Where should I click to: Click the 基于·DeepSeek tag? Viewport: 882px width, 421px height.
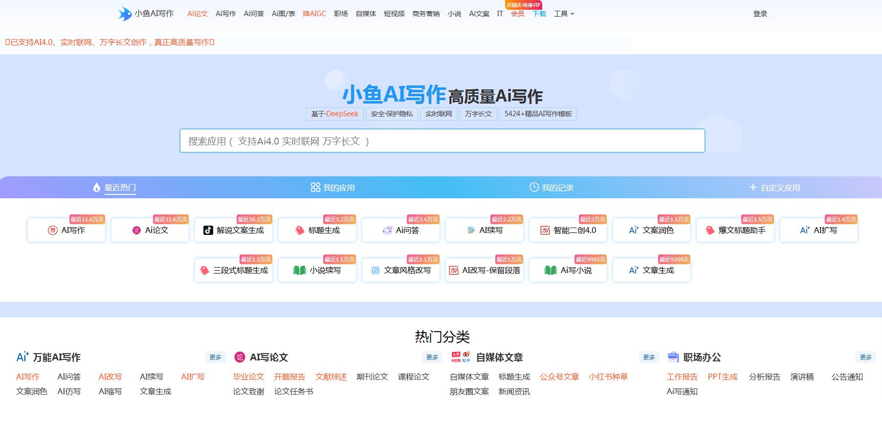pyautogui.click(x=335, y=114)
